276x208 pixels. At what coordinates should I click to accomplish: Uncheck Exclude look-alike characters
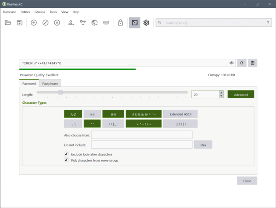pyautogui.click(x=66, y=154)
